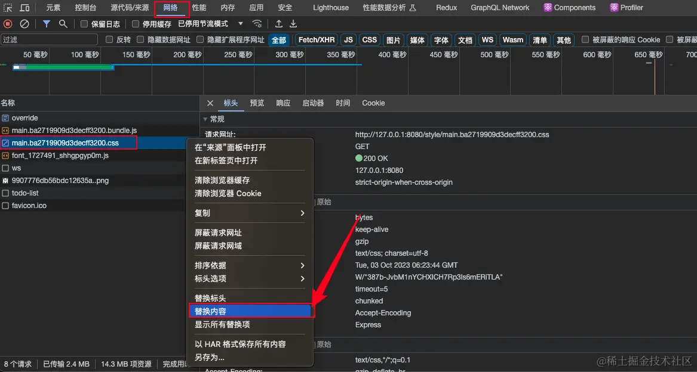Filter by WS request type
This screenshot has width=697, height=372.
click(x=487, y=40)
